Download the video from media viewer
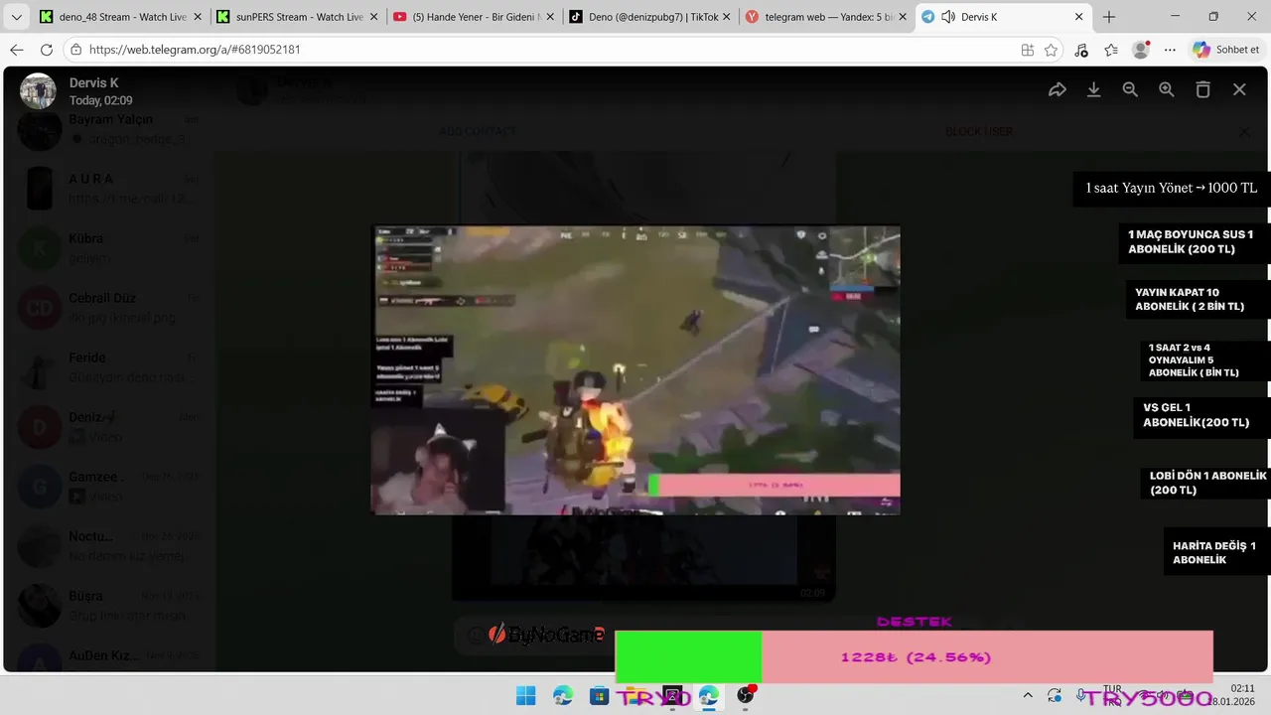Viewport: 1271px width, 715px height. pos(1093,89)
